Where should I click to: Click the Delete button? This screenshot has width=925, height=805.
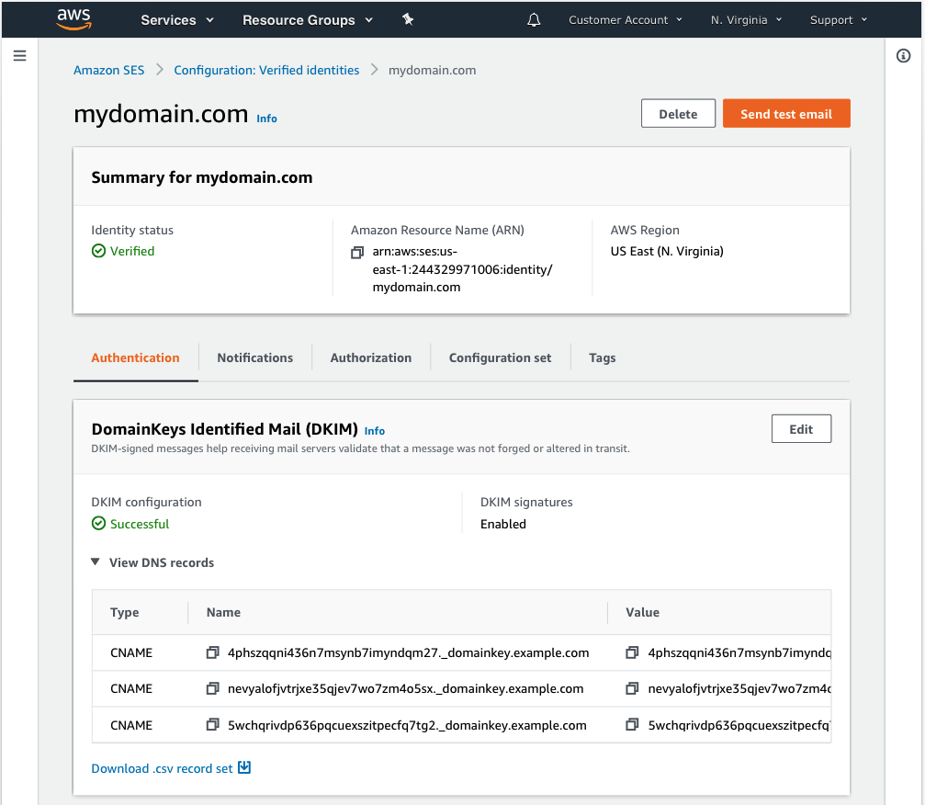click(x=678, y=113)
